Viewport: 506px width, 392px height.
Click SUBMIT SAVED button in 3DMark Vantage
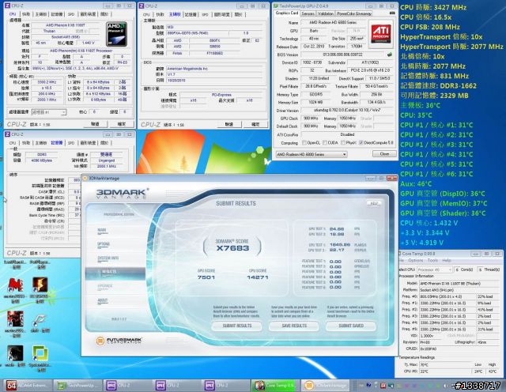pos(351,326)
